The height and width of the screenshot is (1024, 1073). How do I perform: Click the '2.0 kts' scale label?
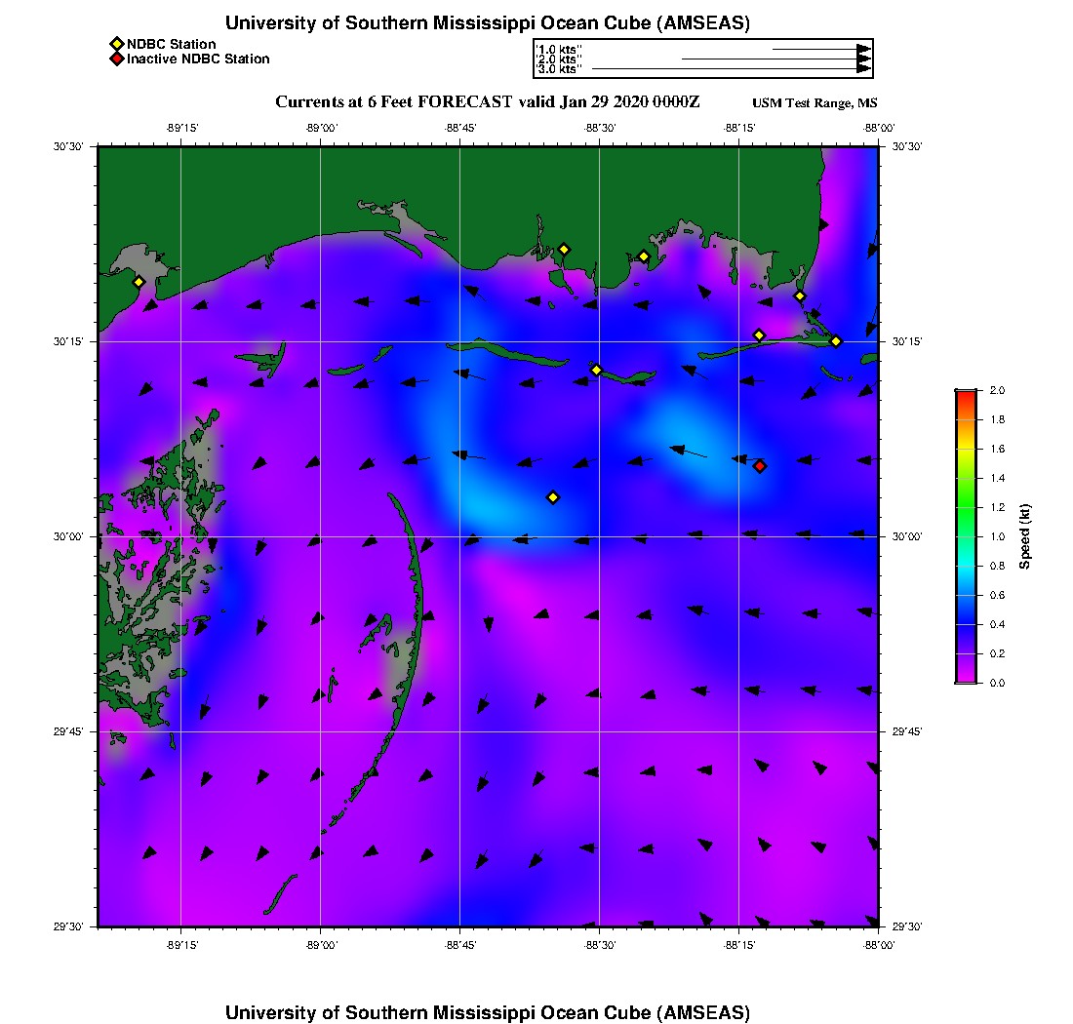click(x=558, y=59)
